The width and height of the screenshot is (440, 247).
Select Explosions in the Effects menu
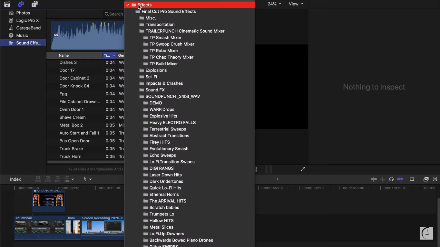[155, 70]
